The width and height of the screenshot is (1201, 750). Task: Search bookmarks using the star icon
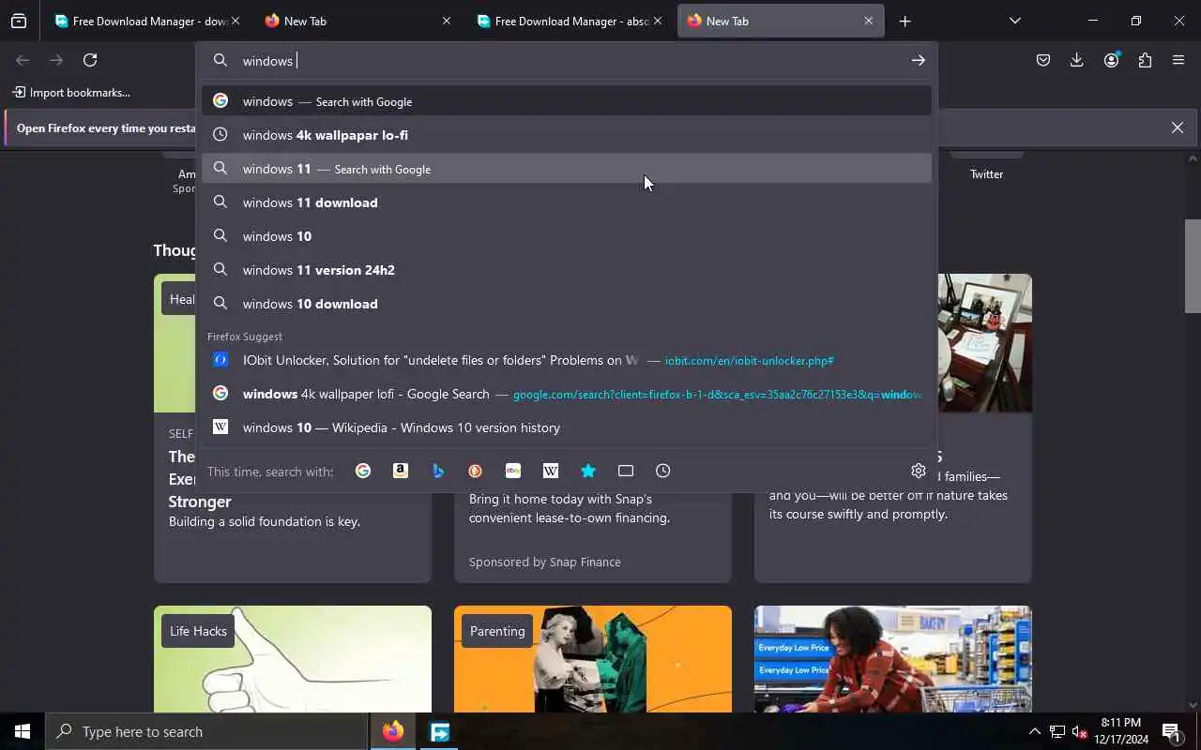click(x=588, y=471)
